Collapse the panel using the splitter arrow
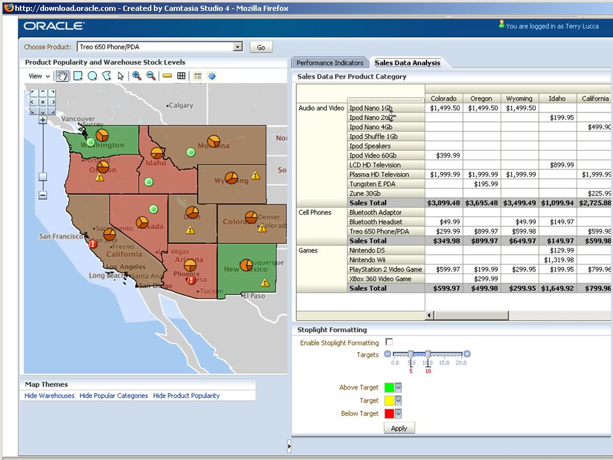613x460 pixels. [289, 447]
